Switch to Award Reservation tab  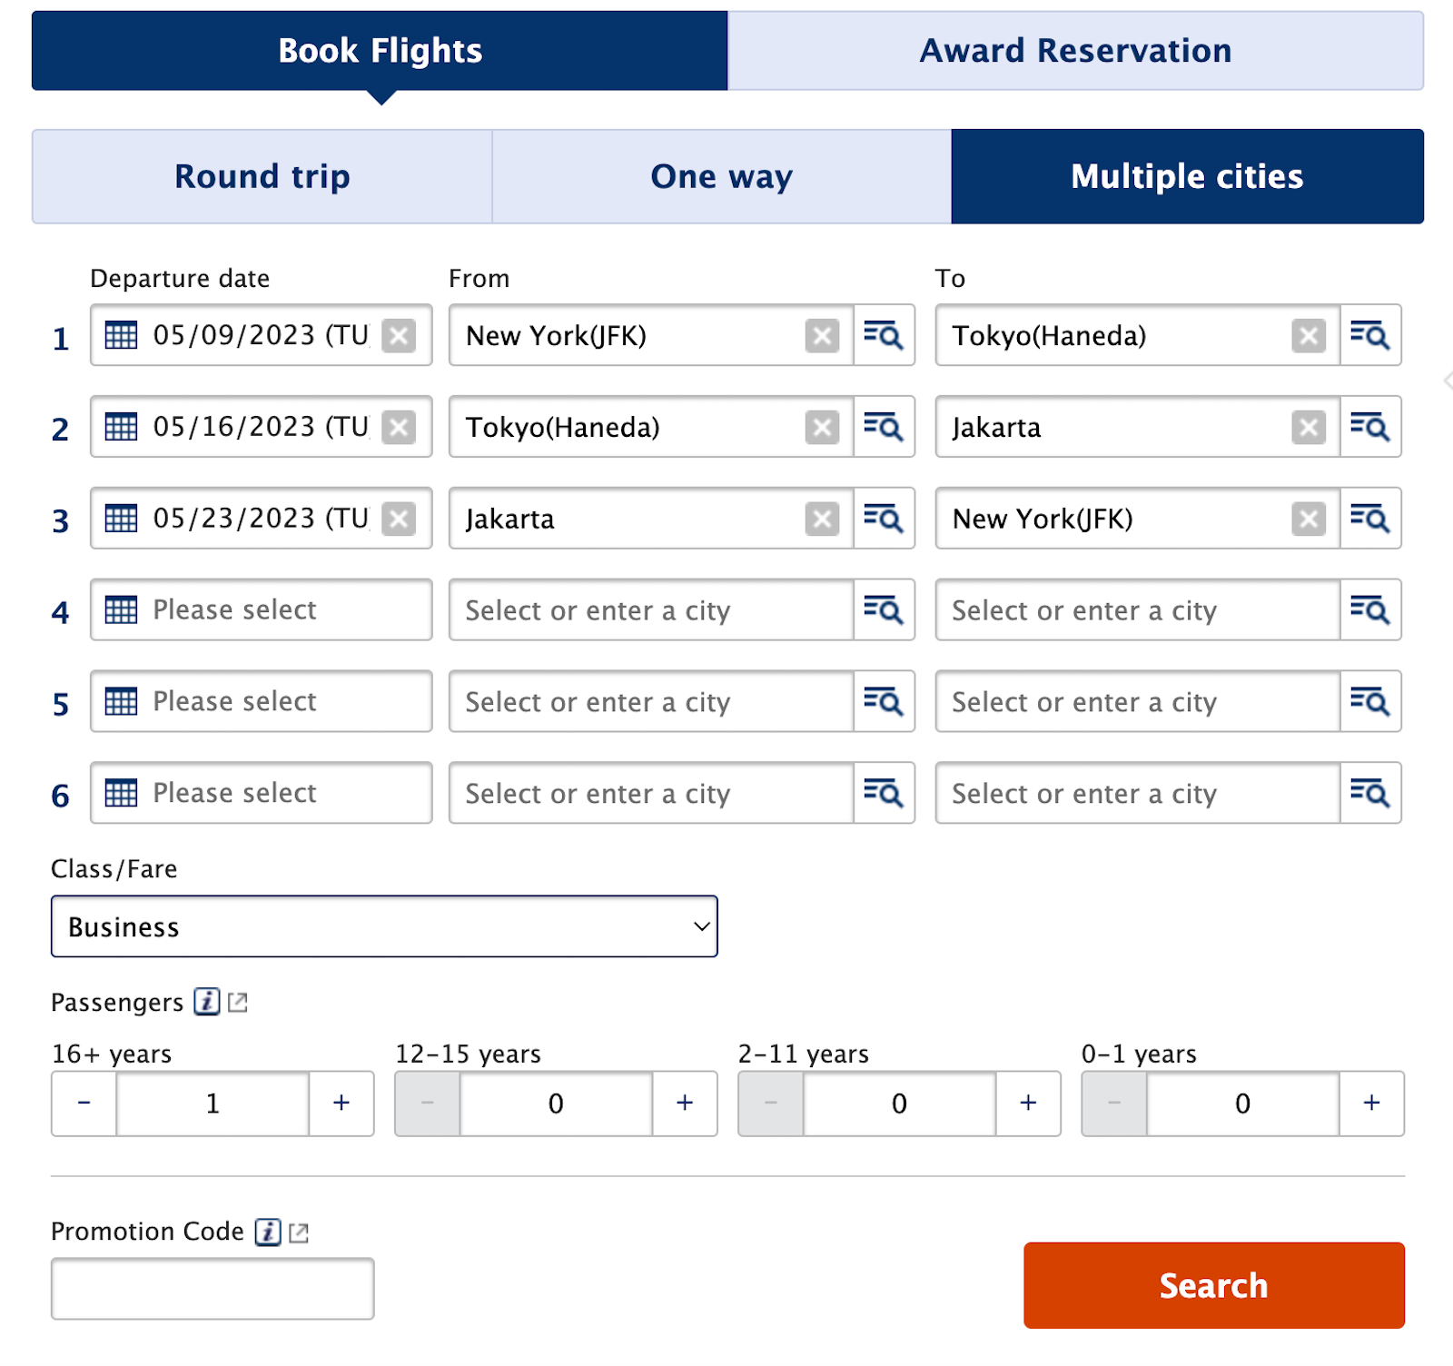tap(1075, 51)
